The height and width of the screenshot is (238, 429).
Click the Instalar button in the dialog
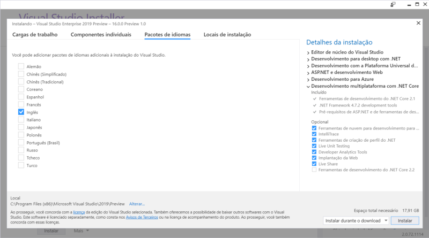point(405,220)
